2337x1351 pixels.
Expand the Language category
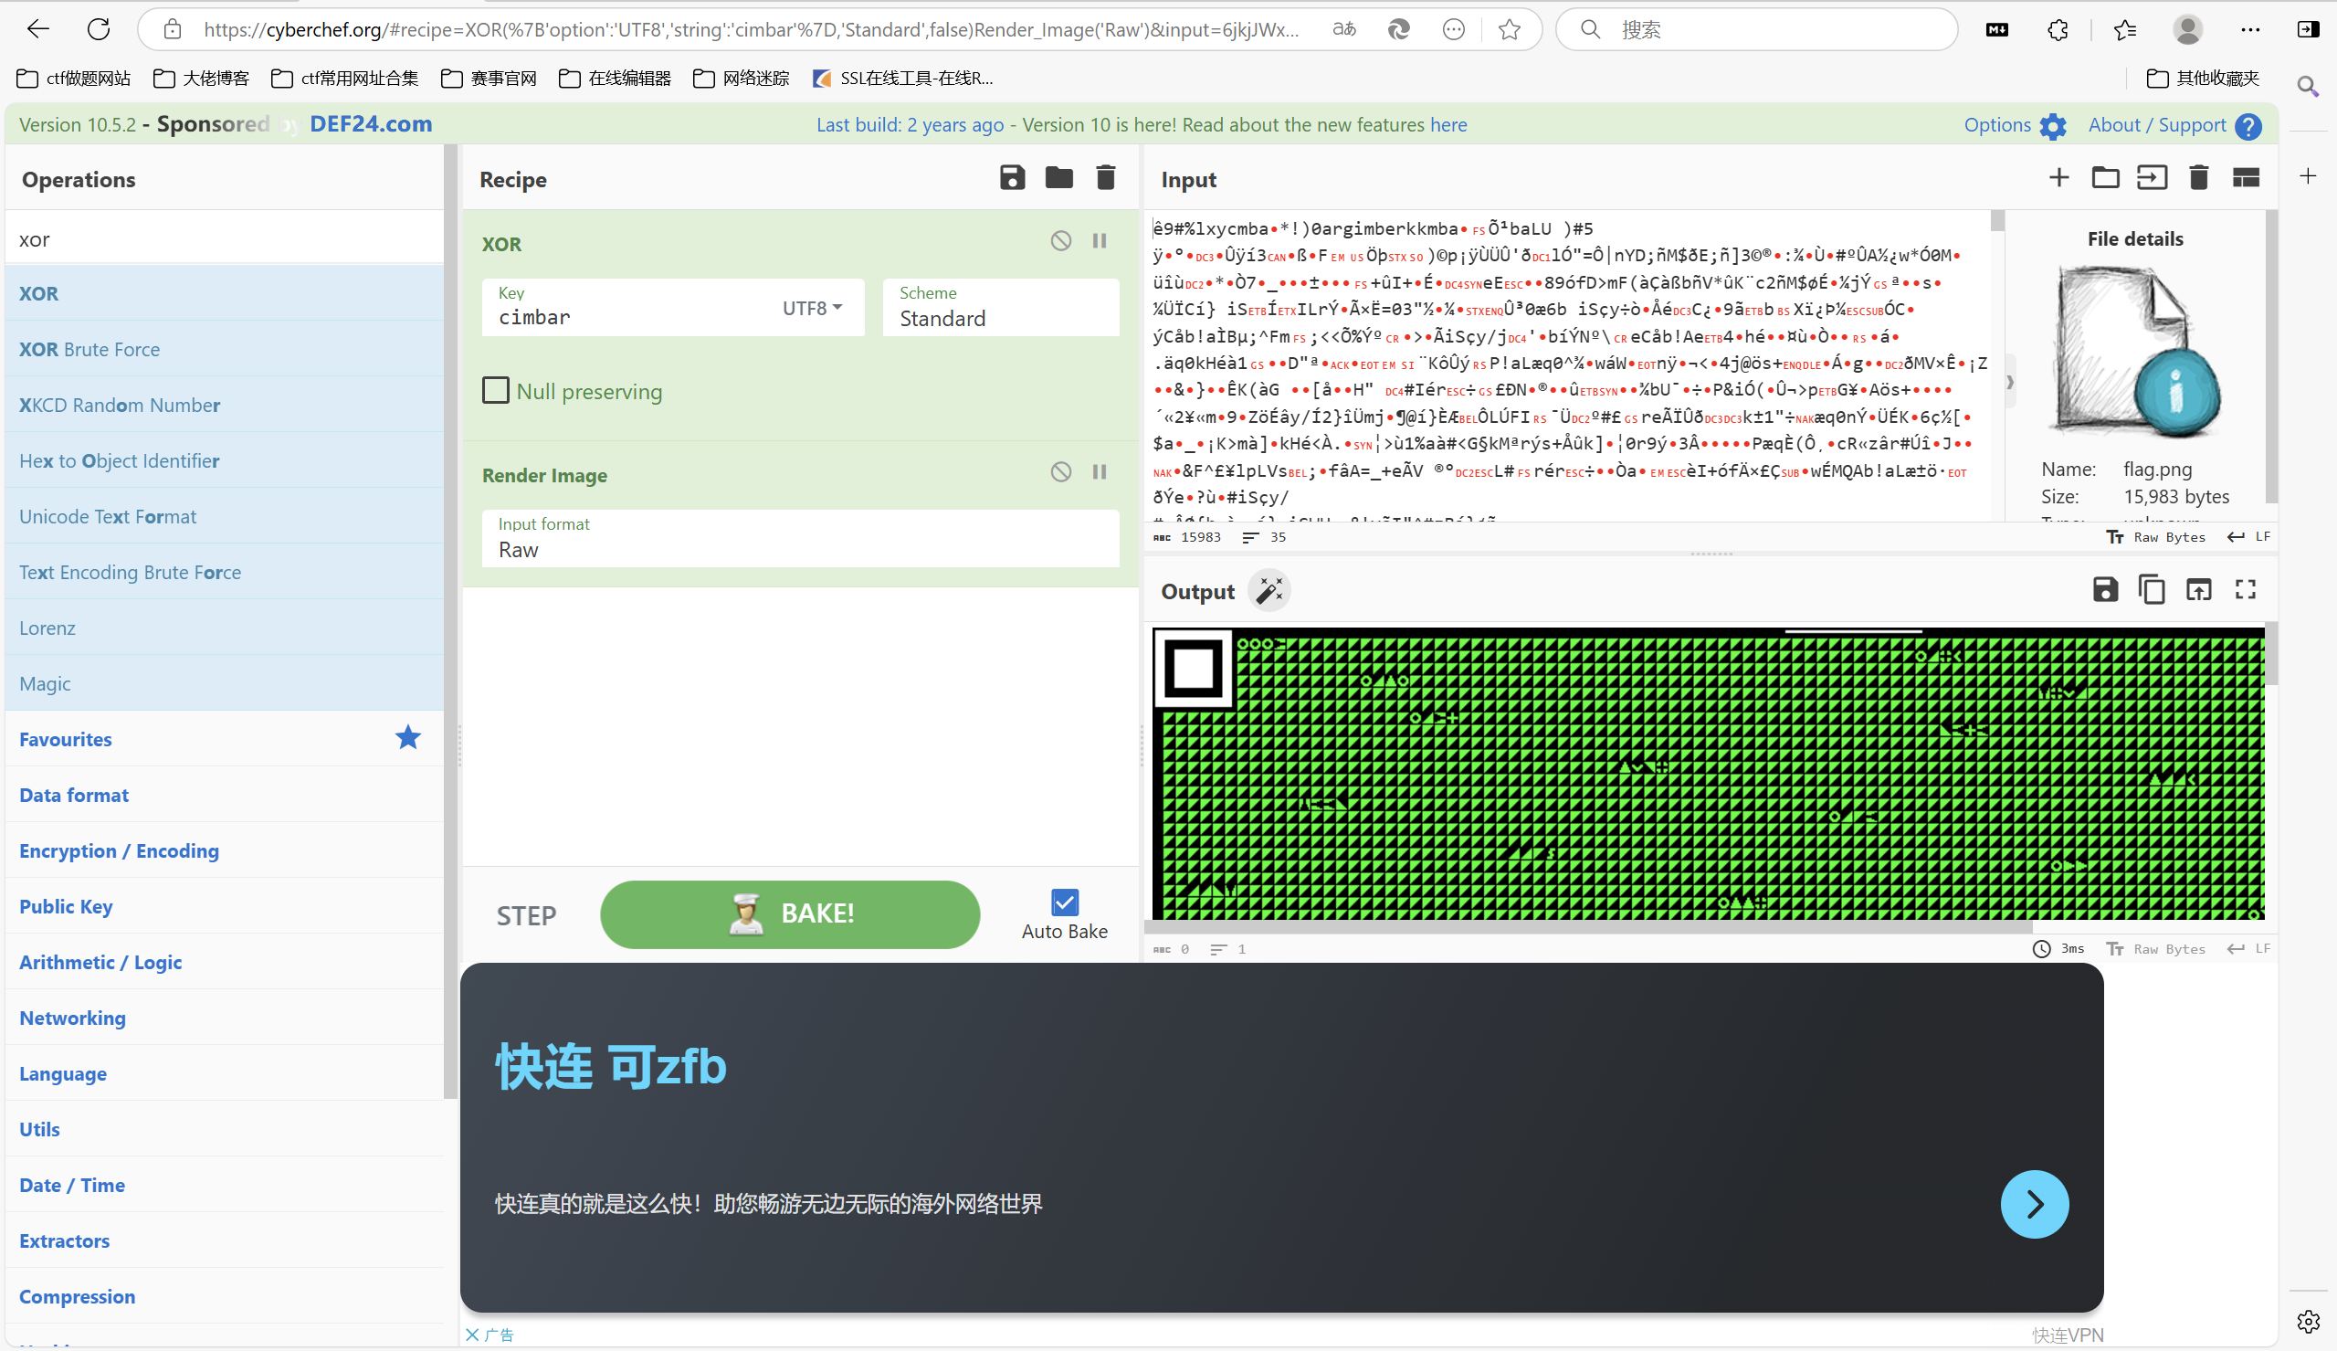[225, 1072]
